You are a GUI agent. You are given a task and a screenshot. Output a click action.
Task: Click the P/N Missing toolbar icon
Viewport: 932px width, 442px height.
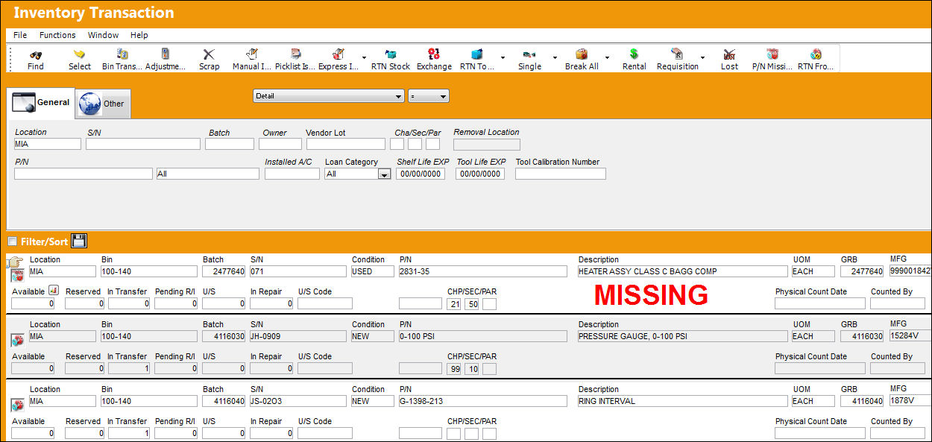[772, 54]
